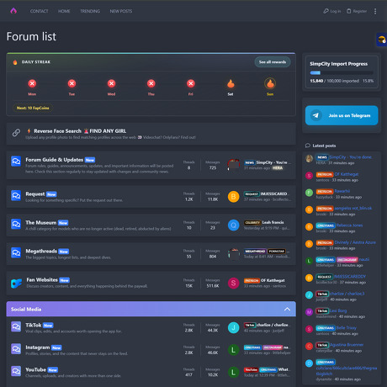Click the Fan Websites forum icon
387x387 pixels.
coord(16,283)
